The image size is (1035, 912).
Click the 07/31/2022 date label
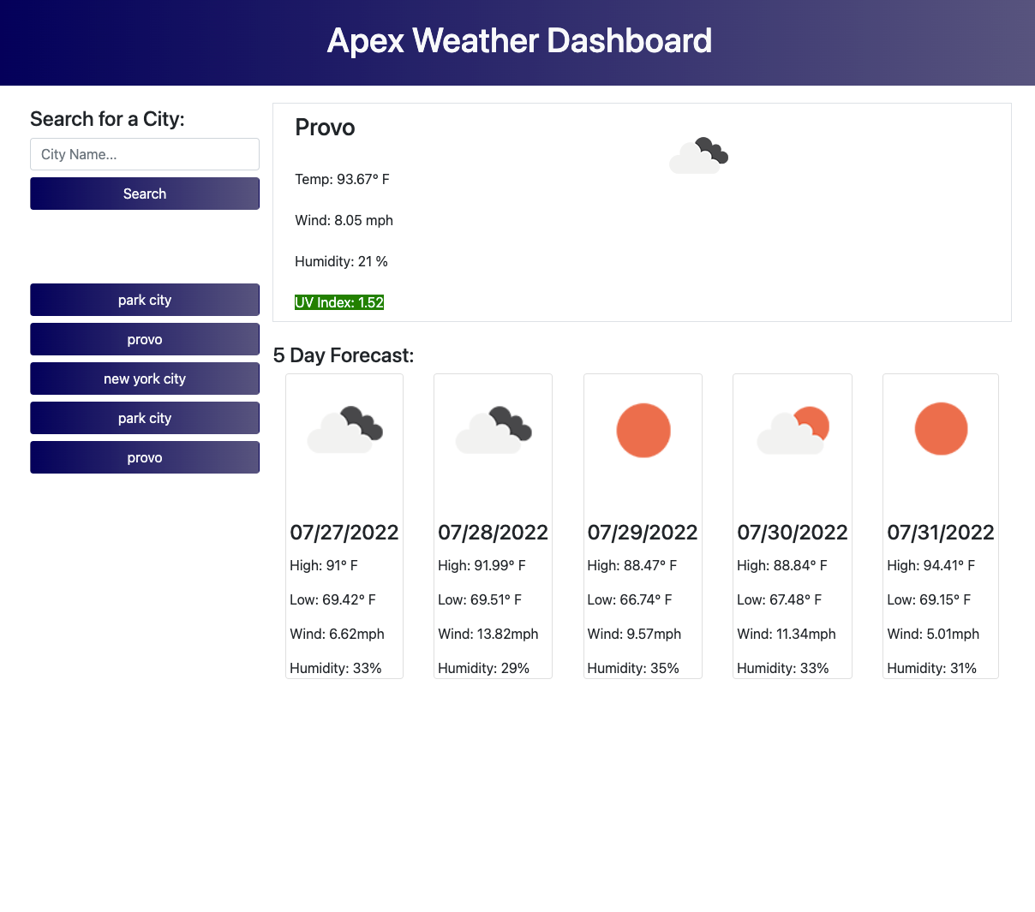pos(940,532)
